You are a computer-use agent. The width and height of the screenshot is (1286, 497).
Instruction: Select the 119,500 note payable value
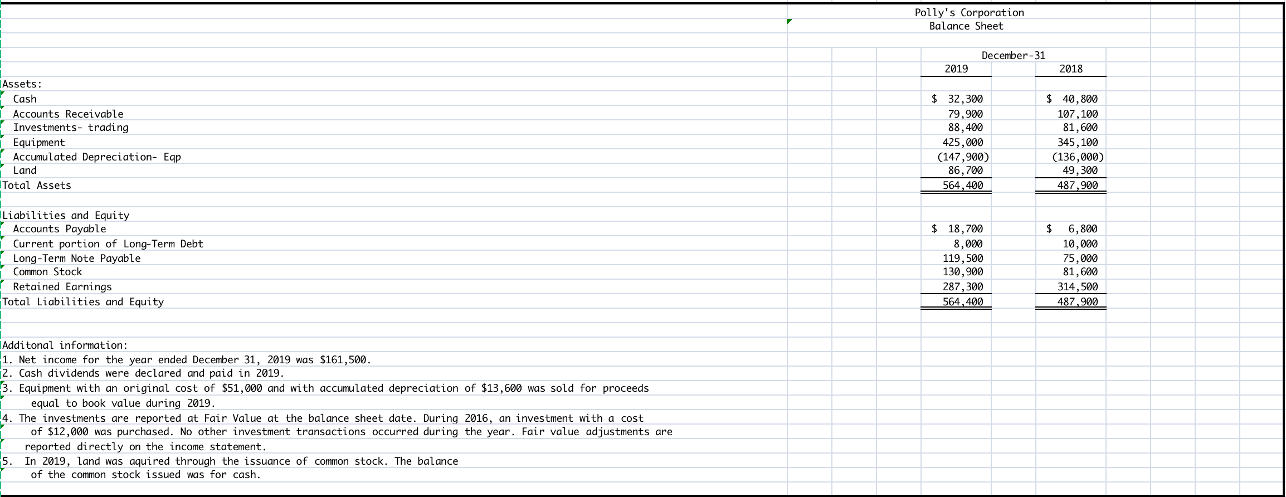tap(963, 259)
